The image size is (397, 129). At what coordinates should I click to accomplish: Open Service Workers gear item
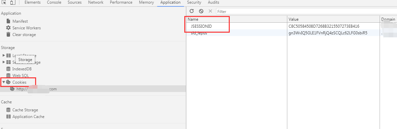[x=23, y=28]
